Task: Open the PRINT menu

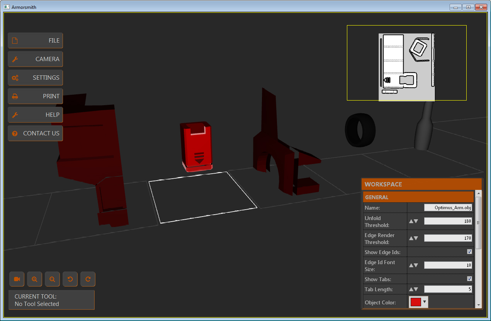Action: click(35, 96)
